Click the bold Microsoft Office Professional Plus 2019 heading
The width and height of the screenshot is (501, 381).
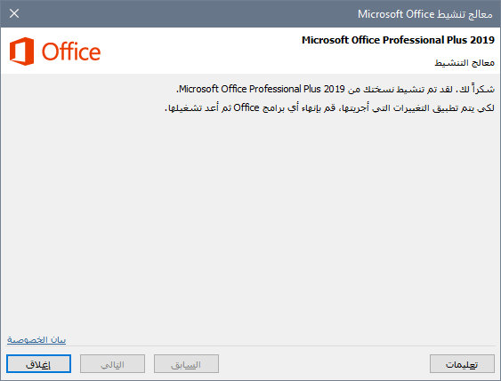click(x=398, y=40)
